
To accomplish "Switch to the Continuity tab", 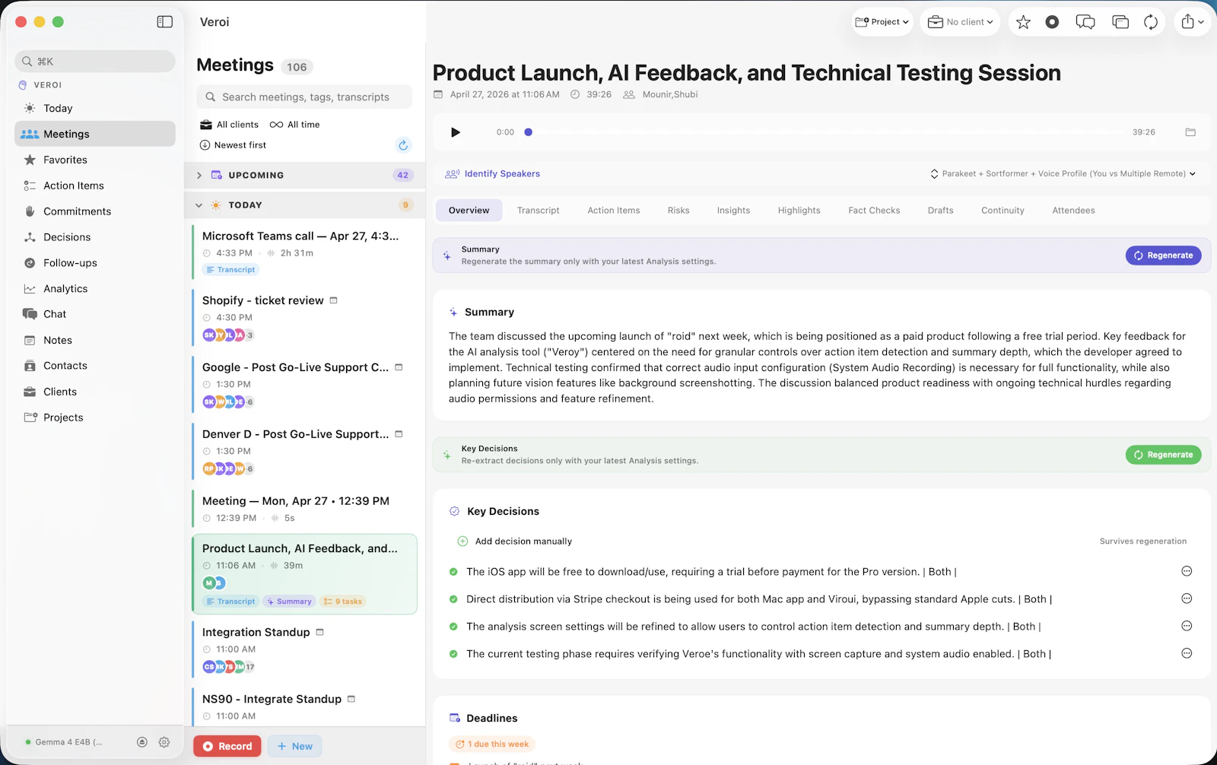I will click(x=1003, y=211).
